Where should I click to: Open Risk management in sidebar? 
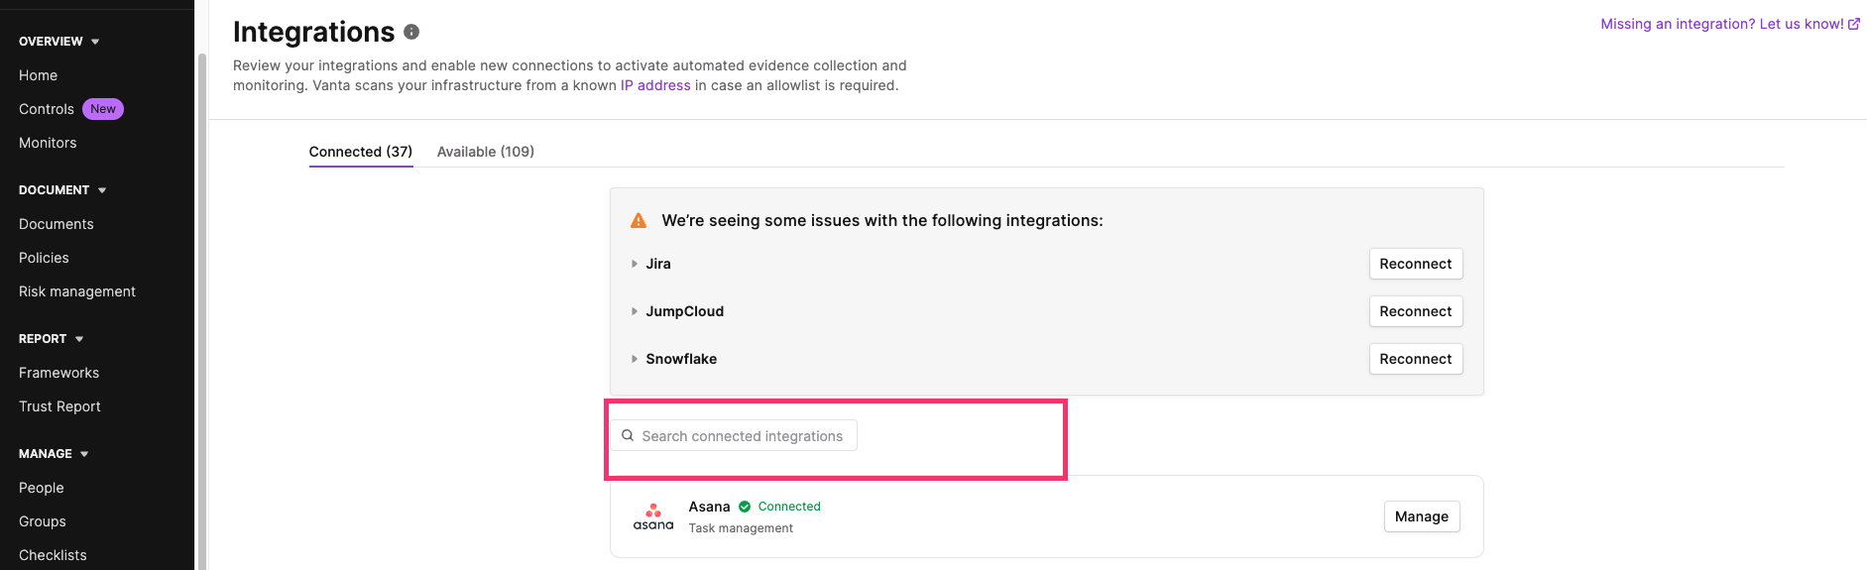click(x=77, y=291)
